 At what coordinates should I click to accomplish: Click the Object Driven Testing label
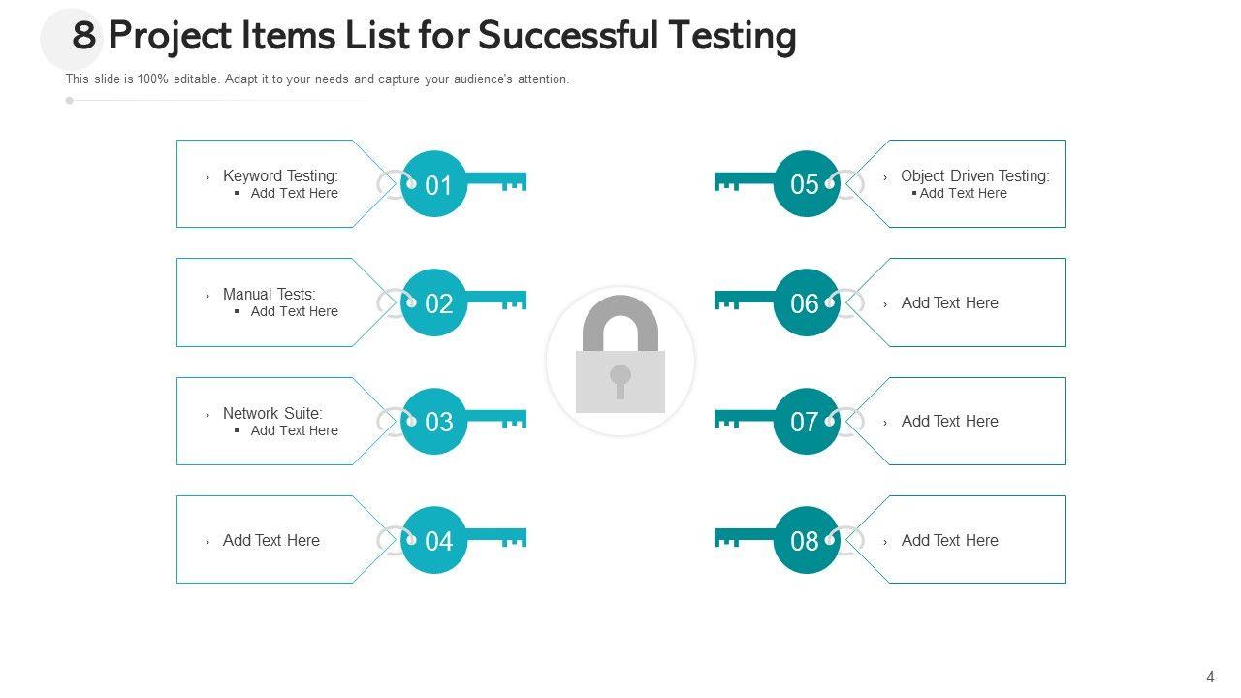click(x=974, y=175)
